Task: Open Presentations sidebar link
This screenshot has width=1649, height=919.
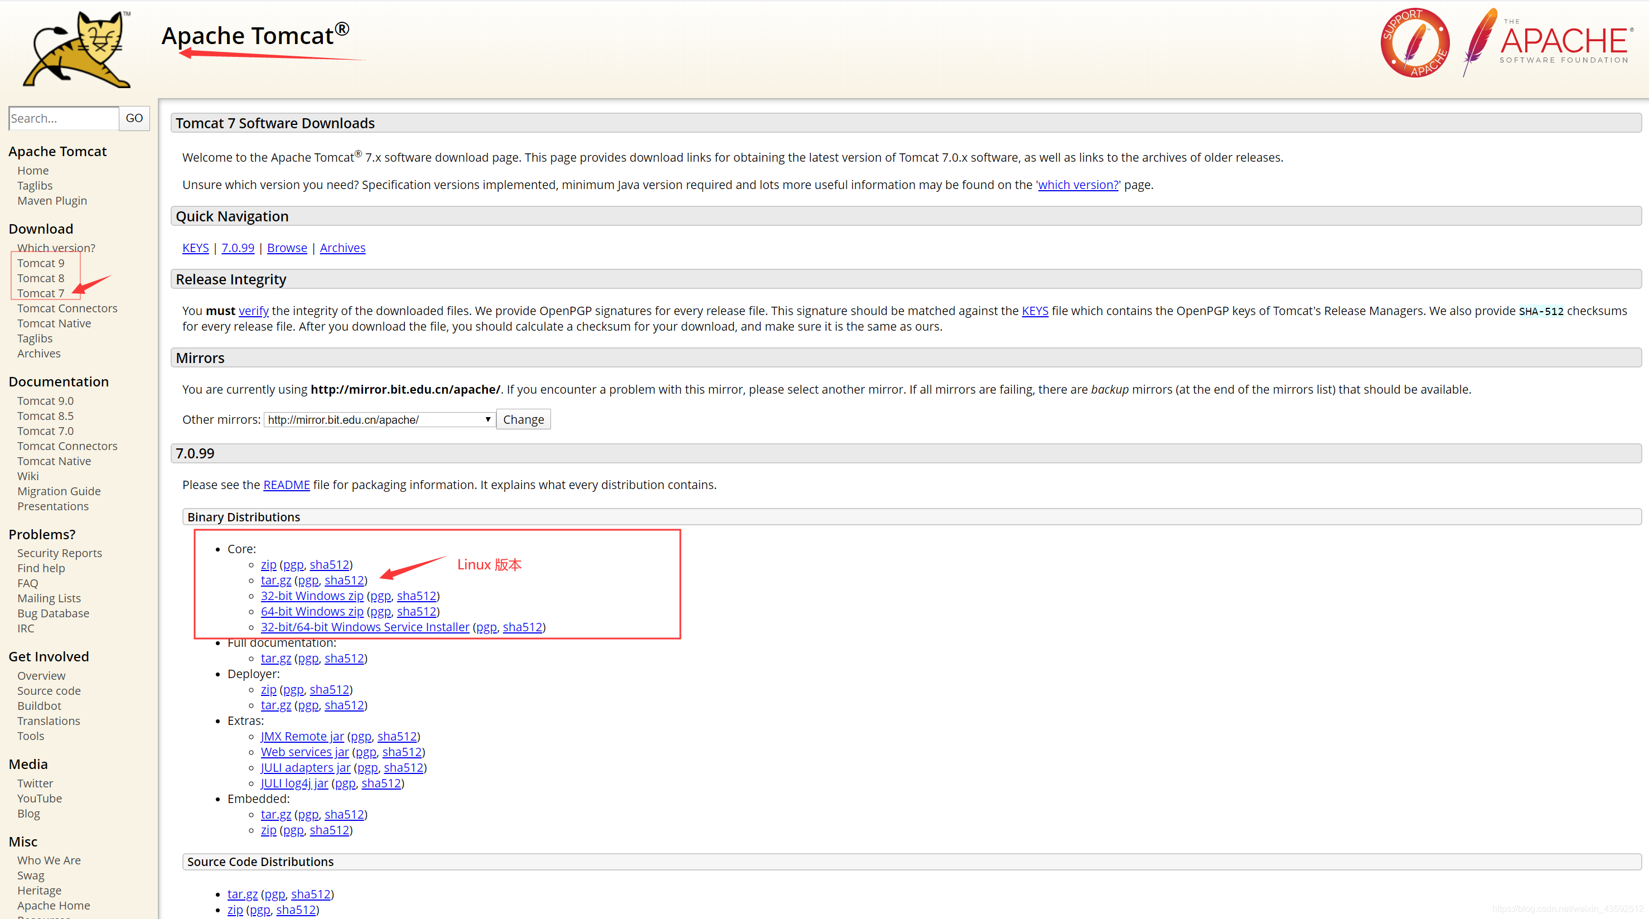Action: click(52, 506)
